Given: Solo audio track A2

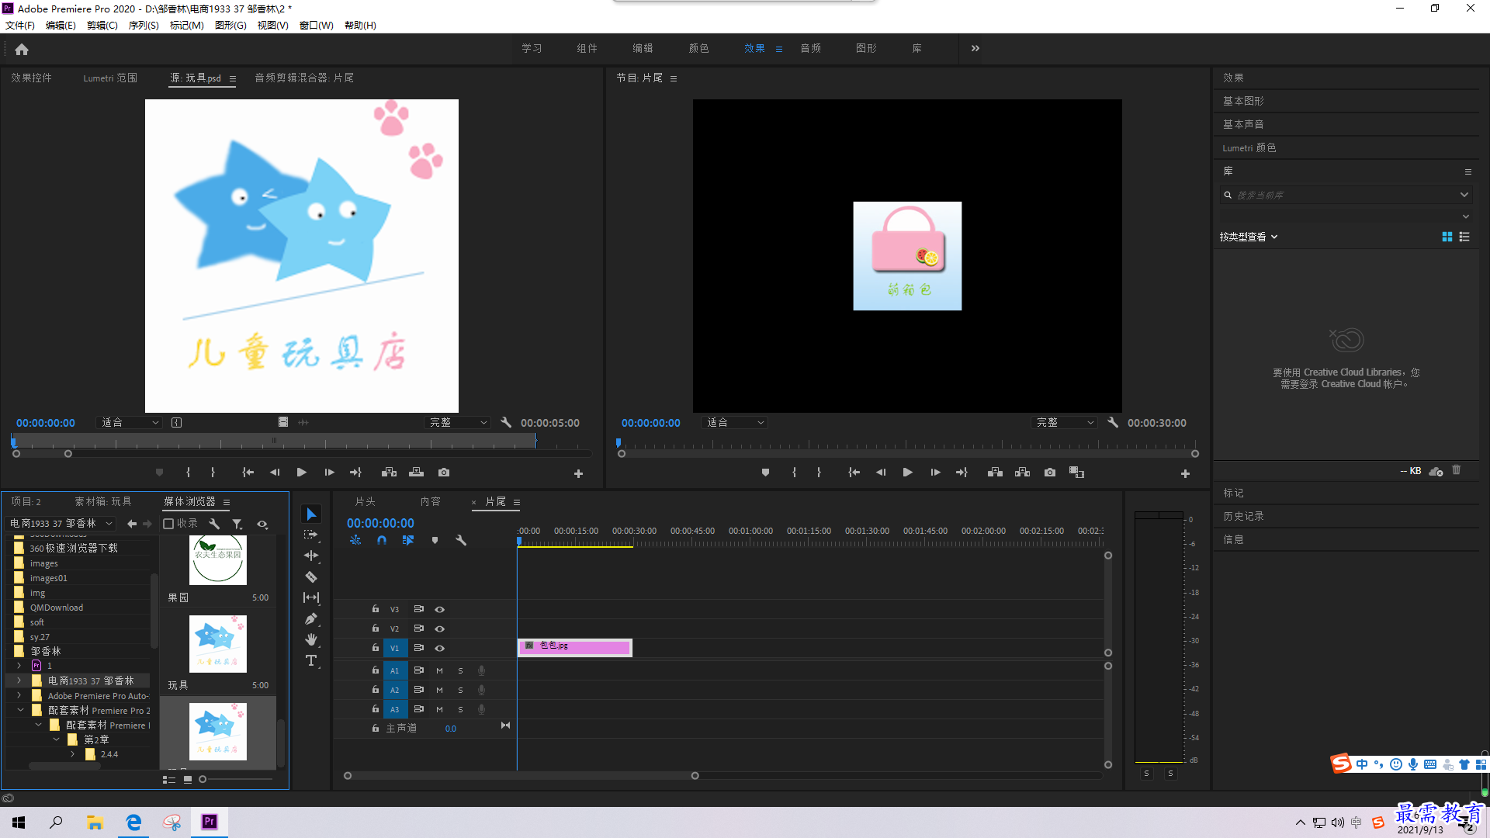Looking at the screenshot, I should tap(460, 690).
